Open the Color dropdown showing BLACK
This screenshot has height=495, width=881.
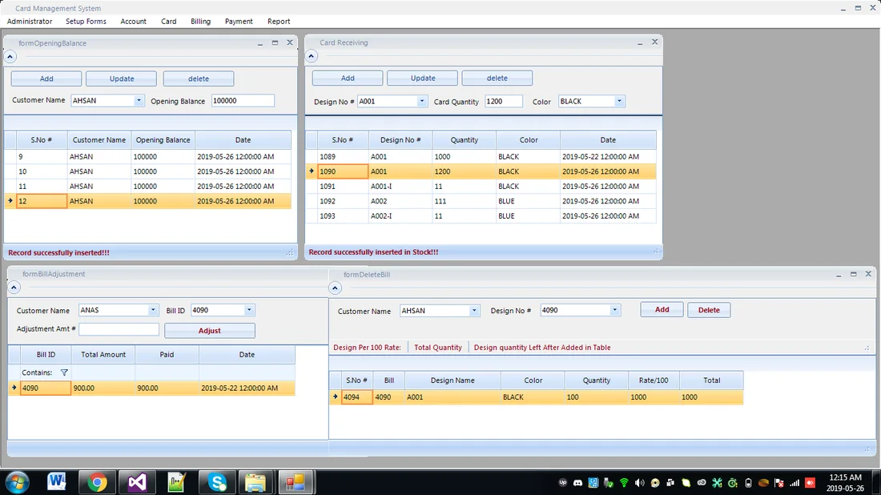[618, 101]
